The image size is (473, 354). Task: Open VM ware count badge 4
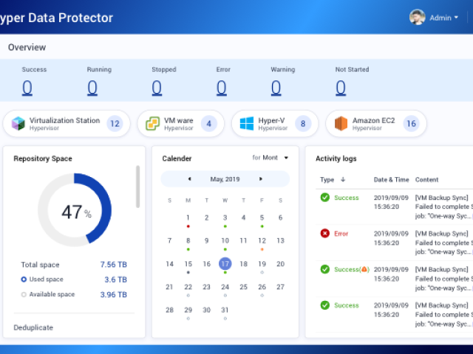click(208, 123)
